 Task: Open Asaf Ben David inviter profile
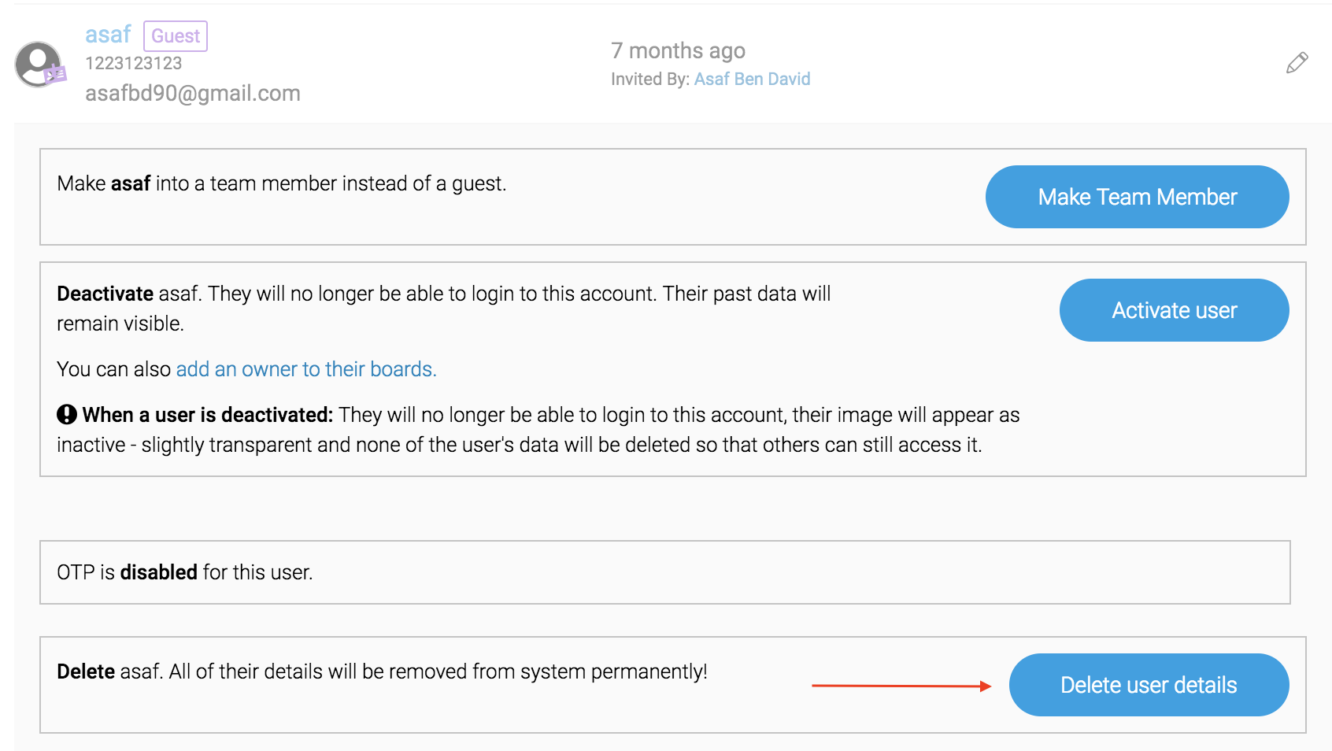tap(752, 79)
